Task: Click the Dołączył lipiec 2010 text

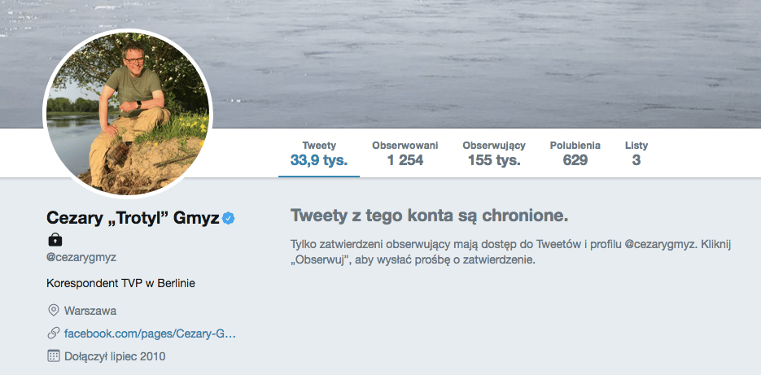Action: click(115, 356)
